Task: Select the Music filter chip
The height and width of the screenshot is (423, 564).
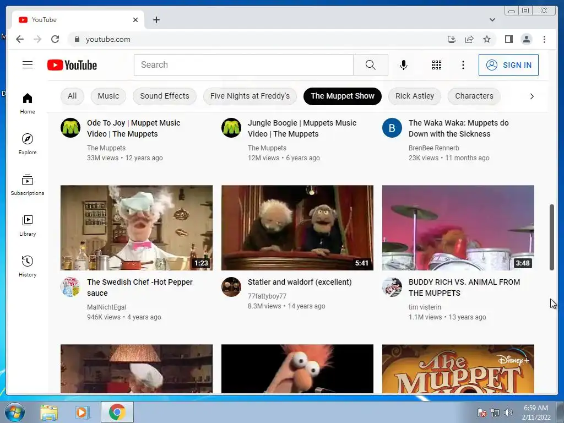Action: [109, 96]
